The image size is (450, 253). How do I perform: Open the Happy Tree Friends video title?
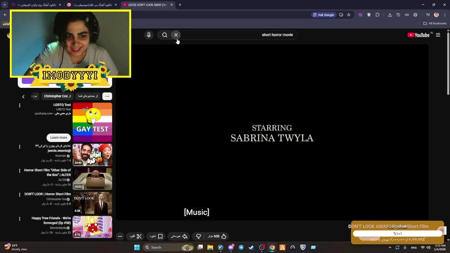(51, 220)
